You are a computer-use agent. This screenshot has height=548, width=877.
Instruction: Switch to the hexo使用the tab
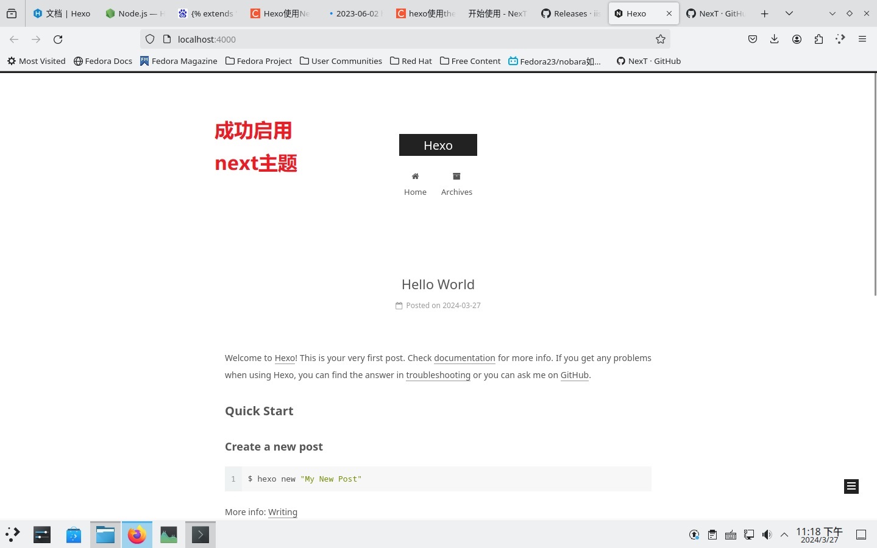425,13
